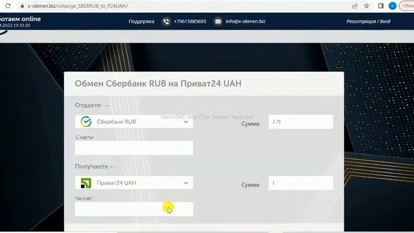Screen dimensions: 414x233
Task: Click the Получаете label
Action: point(91,166)
